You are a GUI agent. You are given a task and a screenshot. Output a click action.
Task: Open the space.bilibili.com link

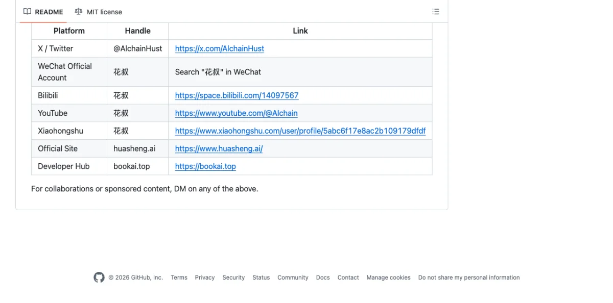pos(237,95)
